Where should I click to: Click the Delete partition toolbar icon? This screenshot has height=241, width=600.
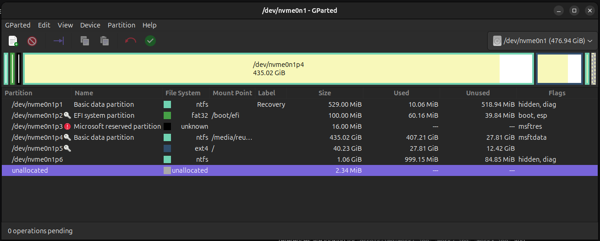pyautogui.click(x=32, y=41)
